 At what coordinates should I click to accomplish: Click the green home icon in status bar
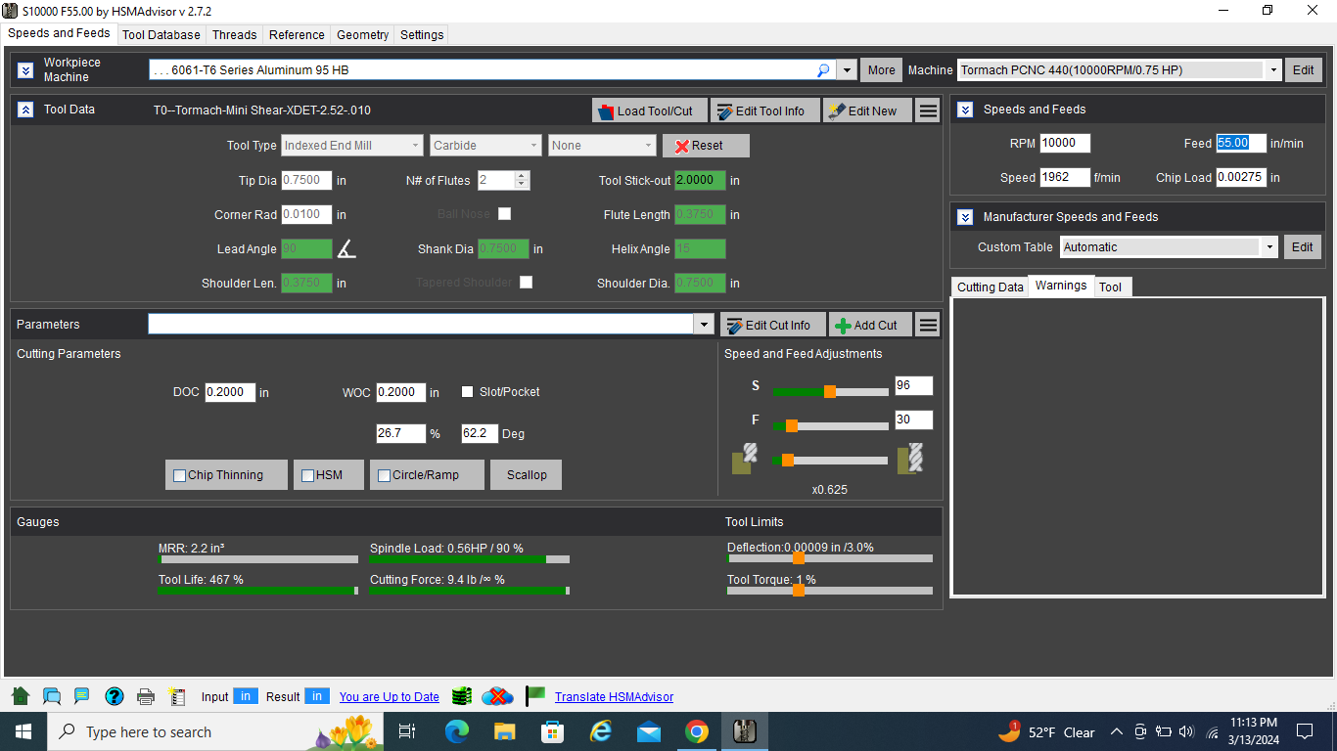click(21, 696)
